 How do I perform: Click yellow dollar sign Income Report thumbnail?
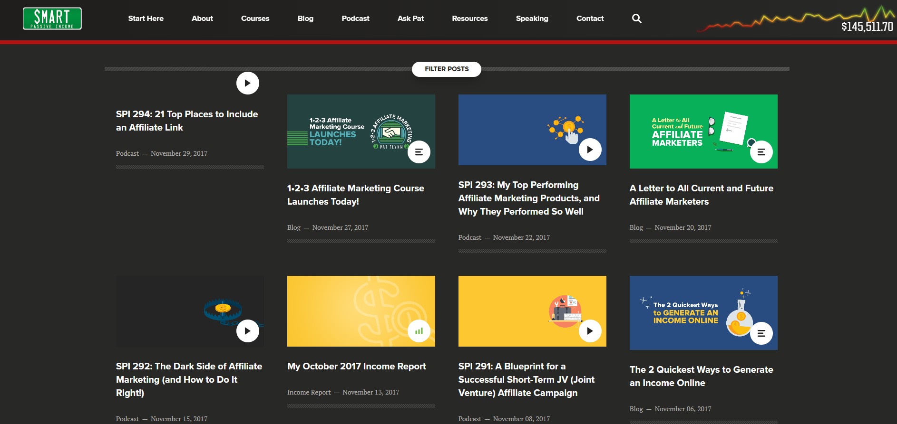tap(361, 311)
